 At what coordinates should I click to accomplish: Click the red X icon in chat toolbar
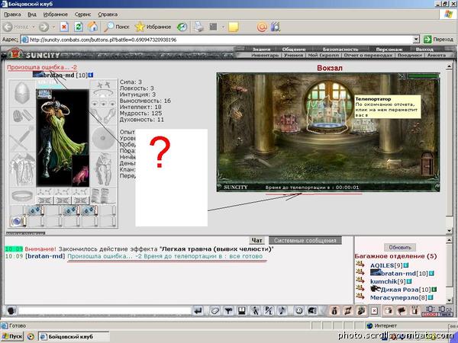tap(374, 311)
